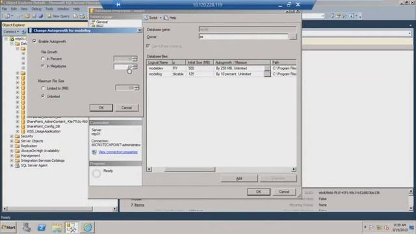Click the first new-document icon in main toolbar
This screenshot has width=416, height=234.
[7, 16]
